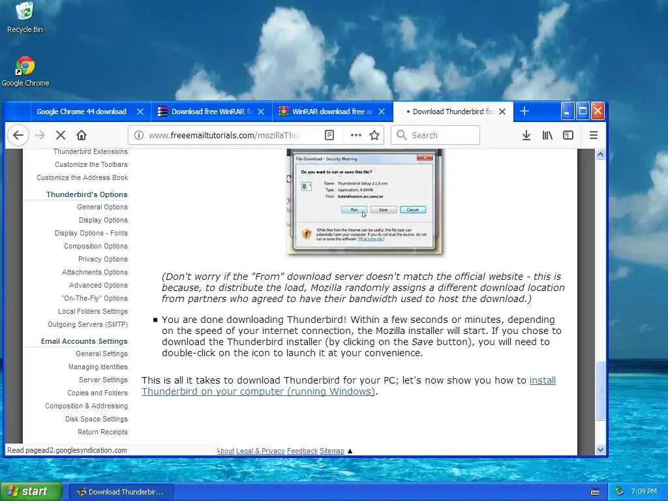Screen dimensions: 668x501
Task: Open Outgoing Servers (SMTP) link
Action: click(88, 324)
